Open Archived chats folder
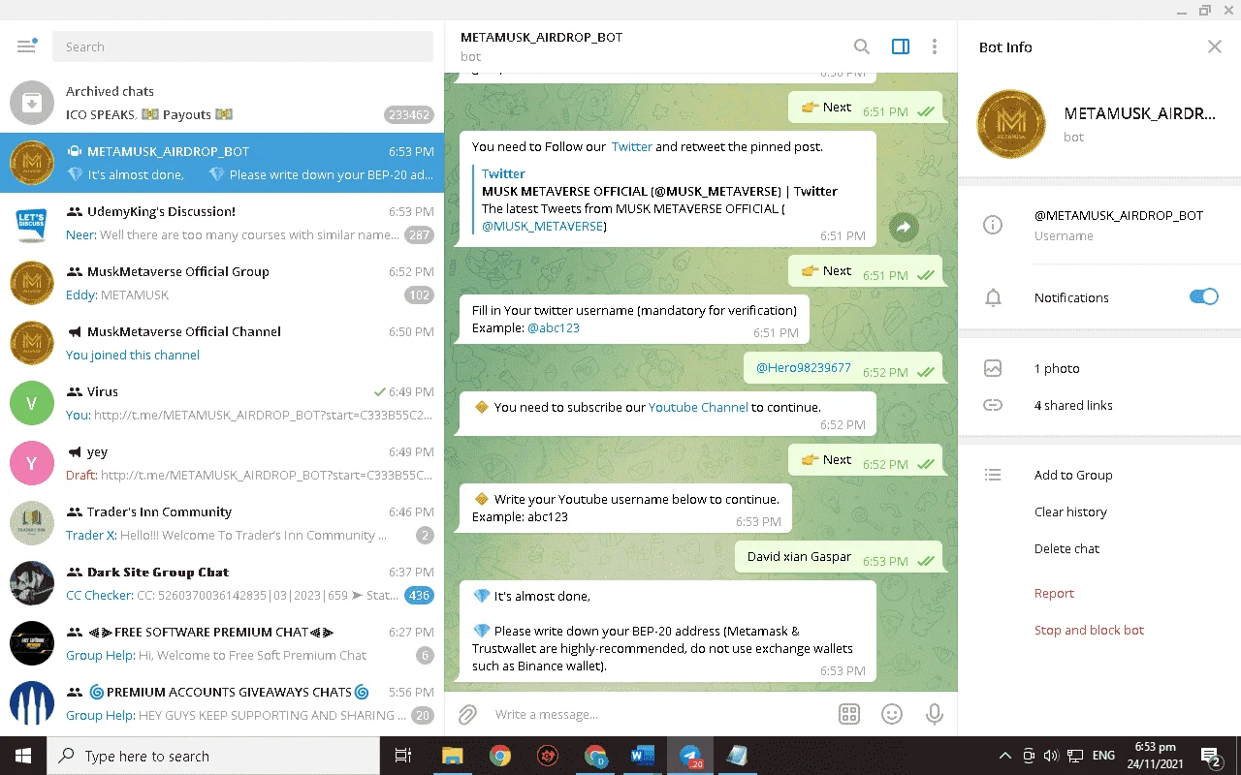The width and height of the screenshot is (1241, 775). click(222, 103)
